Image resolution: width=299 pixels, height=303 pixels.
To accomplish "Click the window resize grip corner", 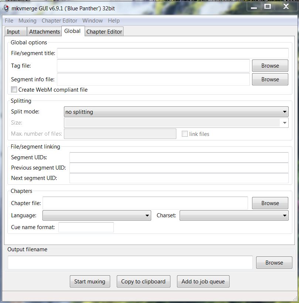I will pyautogui.click(x=295, y=298).
